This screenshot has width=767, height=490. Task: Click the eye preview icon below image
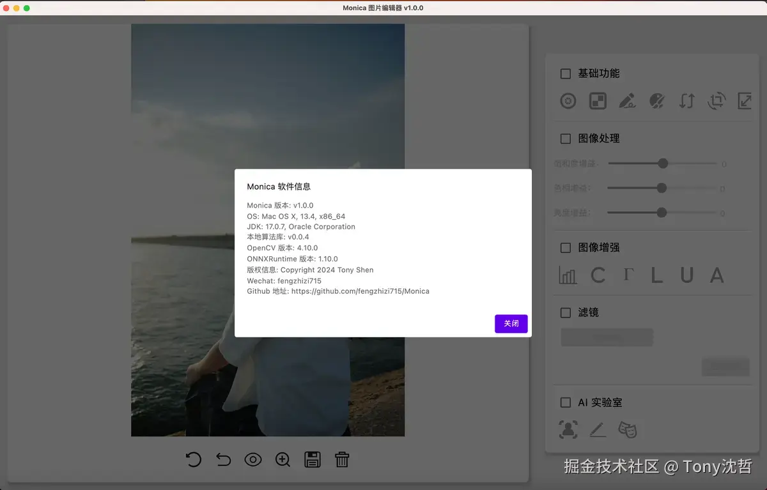pyautogui.click(x=253, y=459)
